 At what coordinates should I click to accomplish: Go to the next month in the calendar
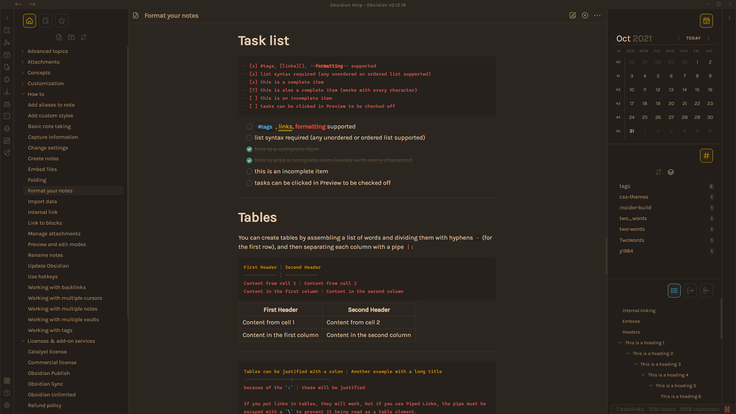[x=709, y=38]
